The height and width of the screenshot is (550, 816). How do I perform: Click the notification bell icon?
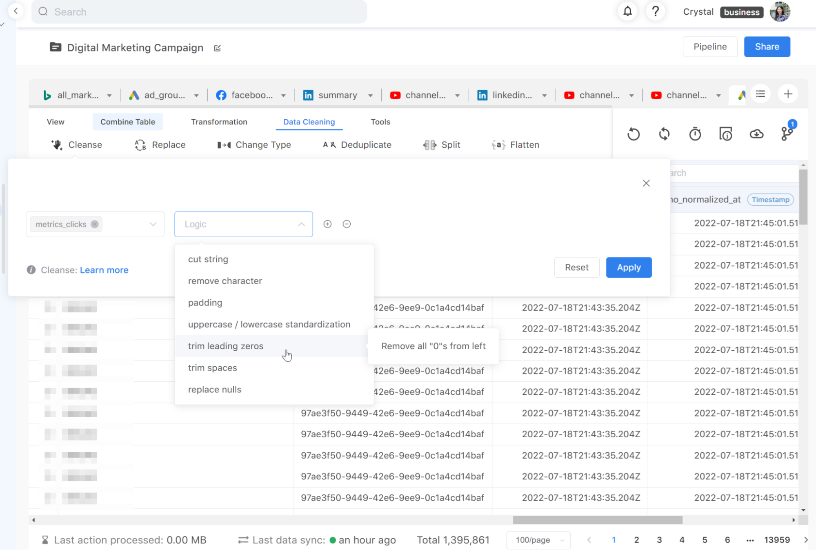627,11
